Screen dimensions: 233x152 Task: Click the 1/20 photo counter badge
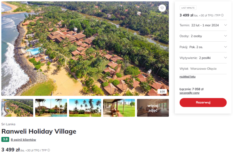162,91
